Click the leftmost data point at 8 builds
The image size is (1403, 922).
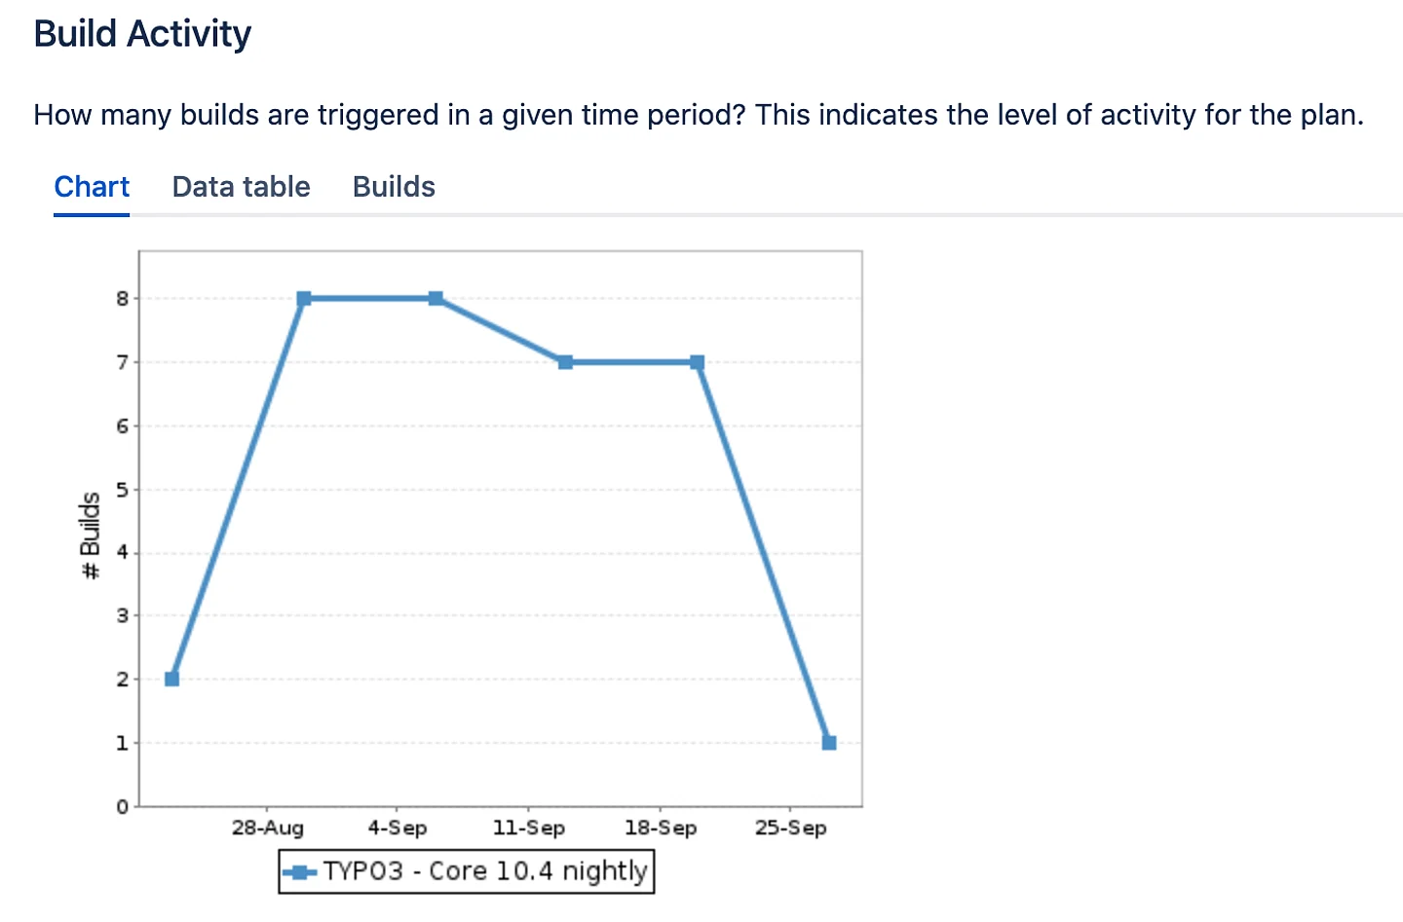pos(304,299)
